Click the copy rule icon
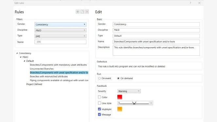Screen dimensions: 217x122 click(x=82, y=12)
